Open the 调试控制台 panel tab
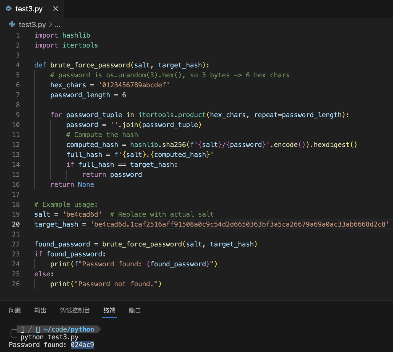 click(75, 311)
